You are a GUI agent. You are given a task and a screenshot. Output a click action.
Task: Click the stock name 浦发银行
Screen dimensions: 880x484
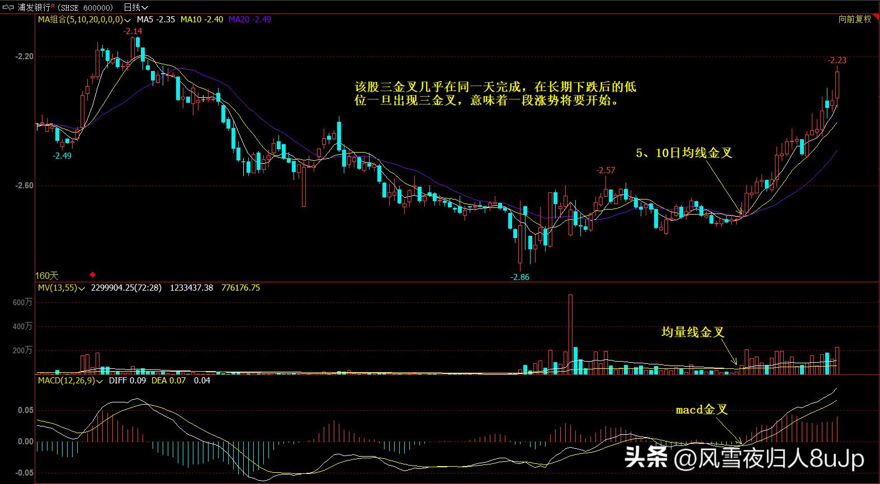[x=34, y=7]
